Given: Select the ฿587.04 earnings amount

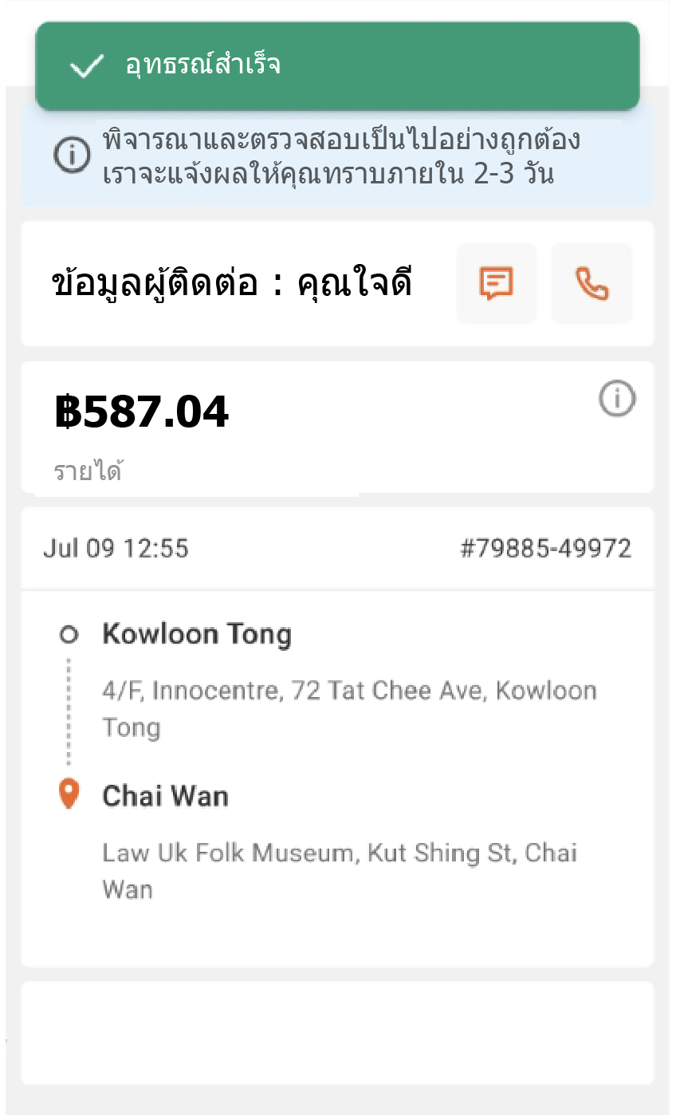Looking at the screenshot, I should 142,412.
